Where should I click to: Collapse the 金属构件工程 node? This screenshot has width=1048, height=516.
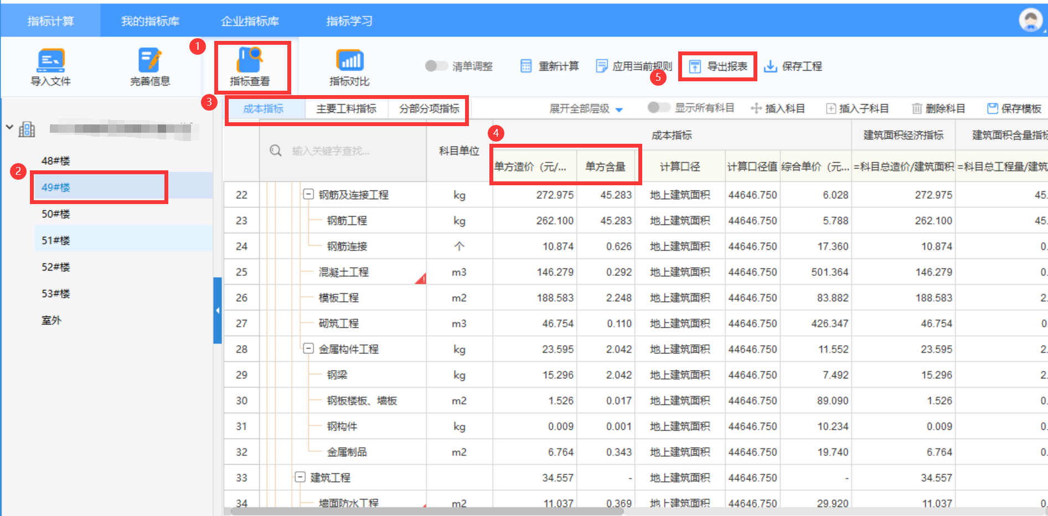click(308, 348)
